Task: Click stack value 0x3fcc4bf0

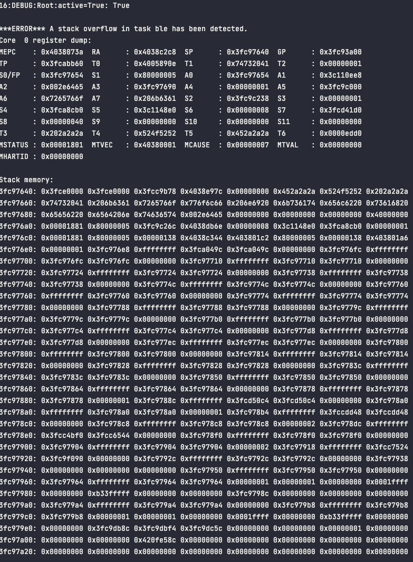Action: [x=62, y=435]
